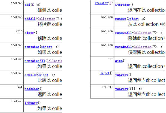Open the retainAll method link
This screenshot has width=166, height=113.
point(123,47)
